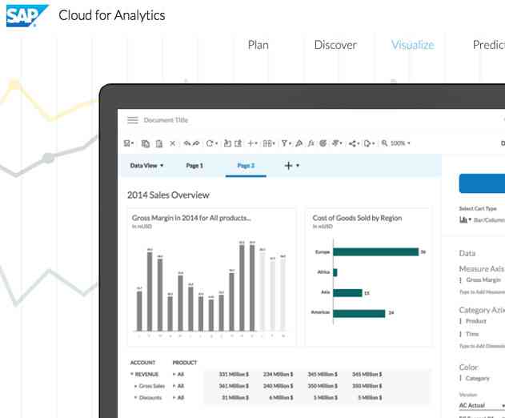Switch to the Page 1 tab
Screen dimensions: 505x418
(x=194, y=166)
